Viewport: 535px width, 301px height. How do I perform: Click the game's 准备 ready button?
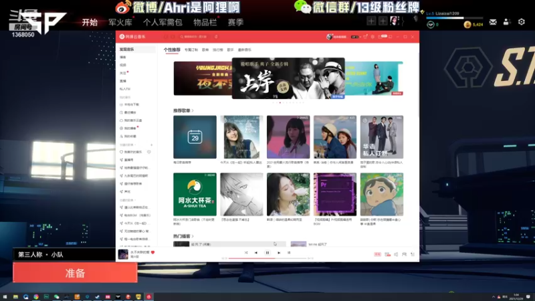point(75,273)
